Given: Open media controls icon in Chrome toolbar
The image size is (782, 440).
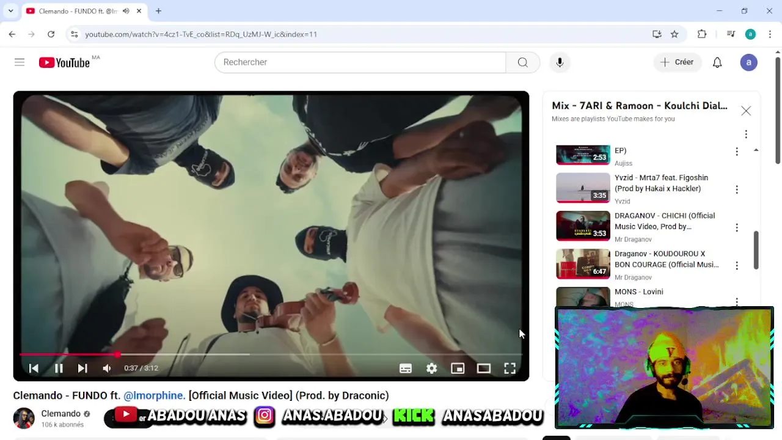Looking at the screenshot, I should pyautogui.click(x=731, y=34).
